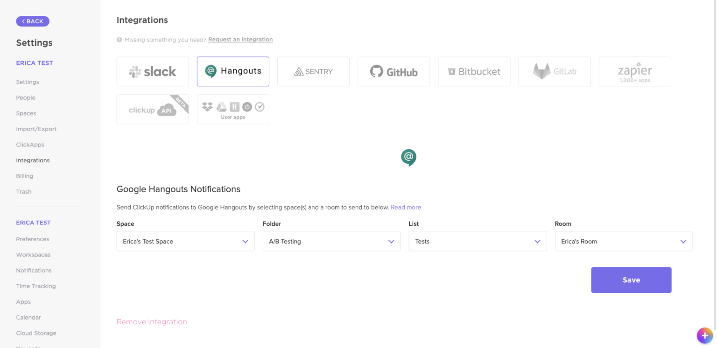Open the Space dropdown showing Erica's Test Space

[x=185, y=241]
